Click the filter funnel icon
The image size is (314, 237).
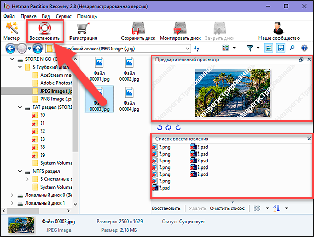(x=250, y=48)
